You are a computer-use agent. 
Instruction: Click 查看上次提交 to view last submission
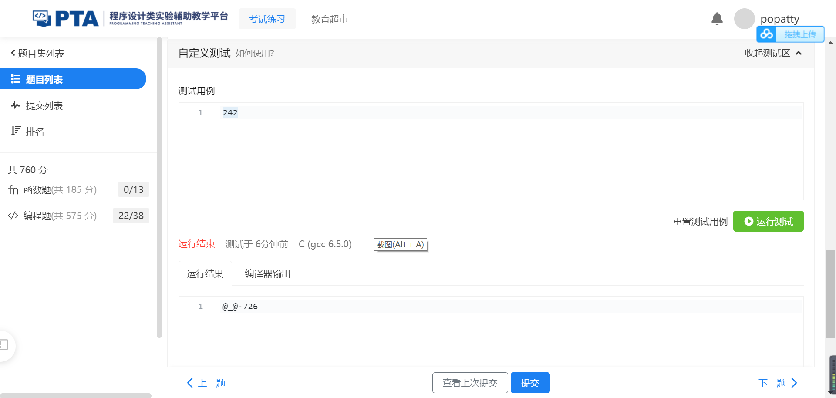click(x=470, y=383)
